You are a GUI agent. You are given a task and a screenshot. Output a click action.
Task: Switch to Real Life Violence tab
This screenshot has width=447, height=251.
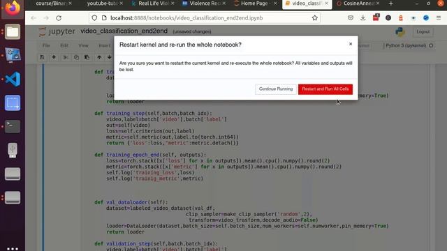154,3
